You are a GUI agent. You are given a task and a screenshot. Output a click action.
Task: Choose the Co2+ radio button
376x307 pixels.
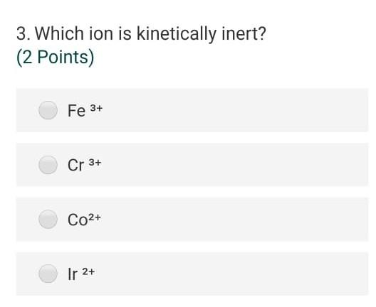pos(48,219)
